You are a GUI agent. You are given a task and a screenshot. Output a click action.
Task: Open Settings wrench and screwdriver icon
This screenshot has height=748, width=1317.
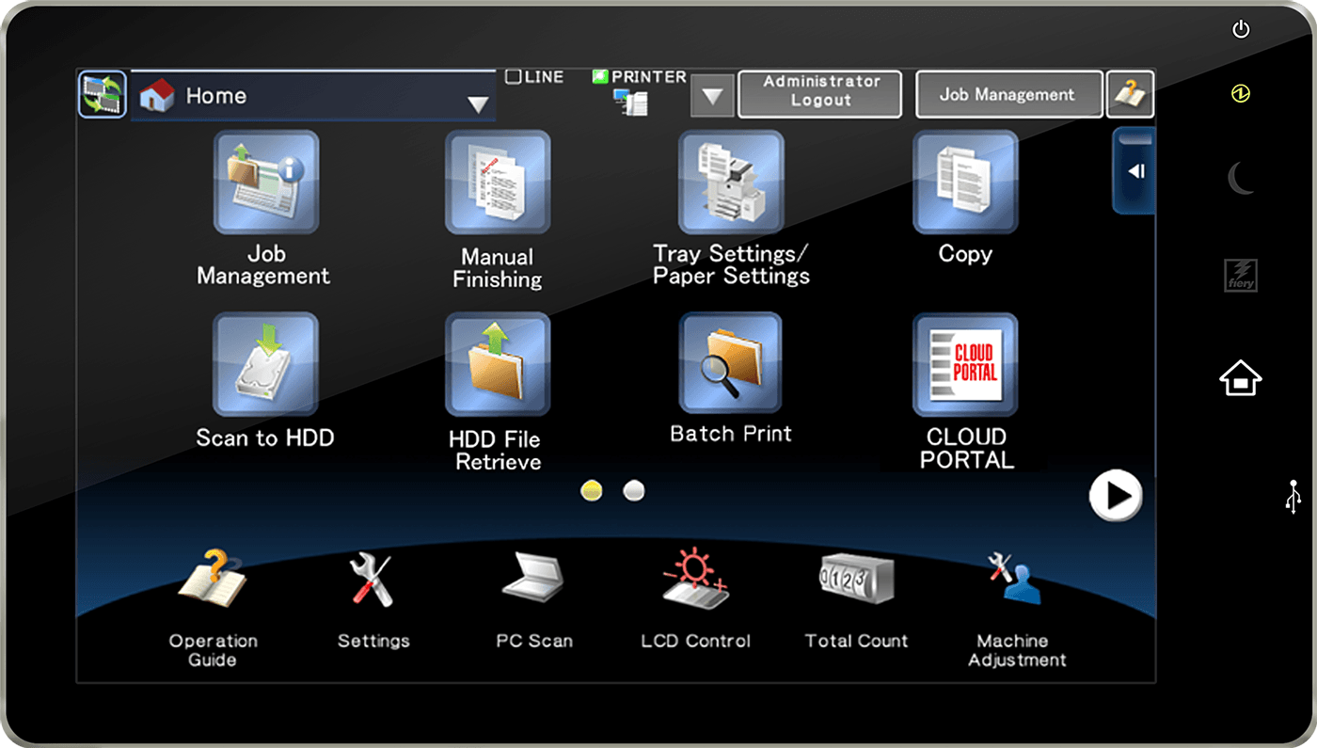coord(372,579)
